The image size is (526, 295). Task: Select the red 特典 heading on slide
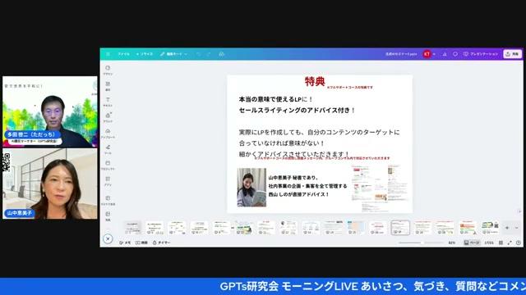pos(315,81)
